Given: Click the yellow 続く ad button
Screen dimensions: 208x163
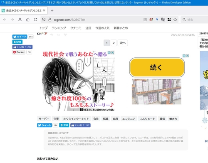Looking at the screenshot, I should (x=157, y=67).
